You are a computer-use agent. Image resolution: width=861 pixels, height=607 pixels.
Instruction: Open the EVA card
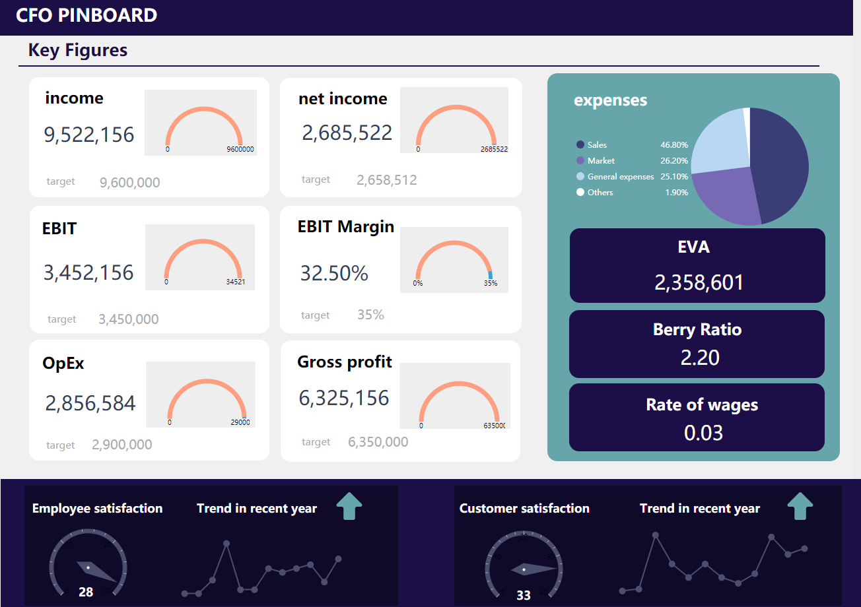(697, 265)
